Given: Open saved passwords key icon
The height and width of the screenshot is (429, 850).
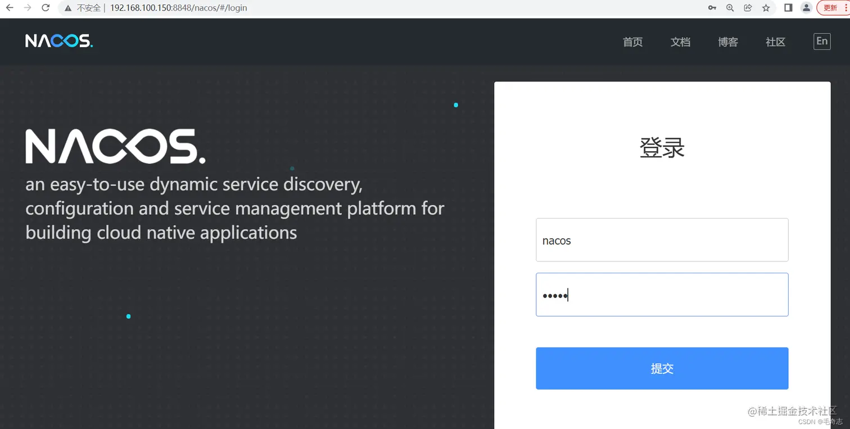Looking at the screenshot, I should point(712,8).
